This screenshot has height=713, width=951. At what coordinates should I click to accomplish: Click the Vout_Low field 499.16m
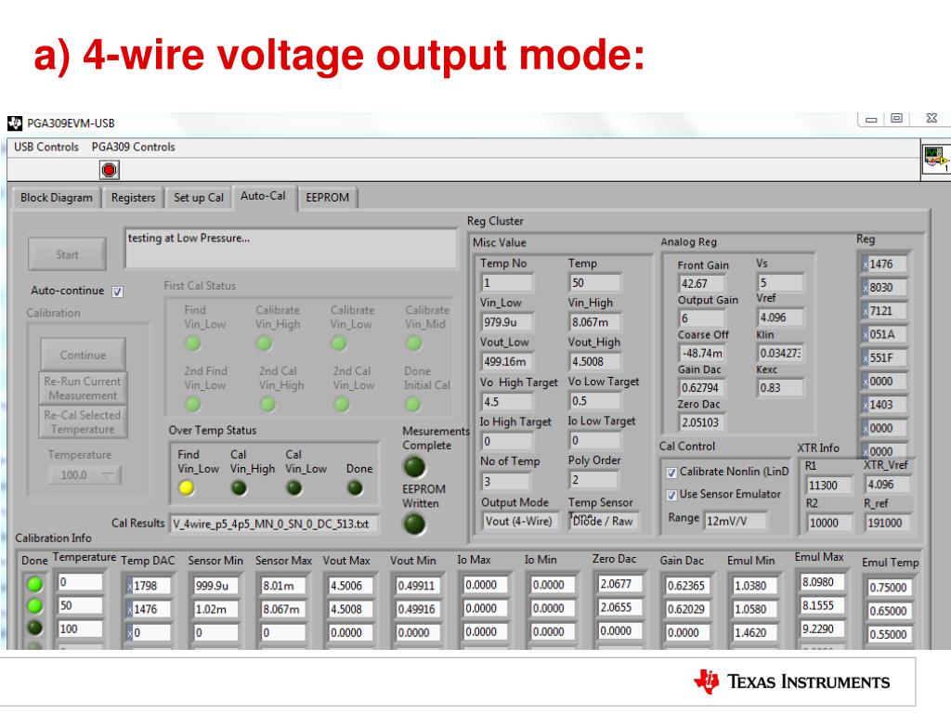pyautogui.click(x=507, y=361)
